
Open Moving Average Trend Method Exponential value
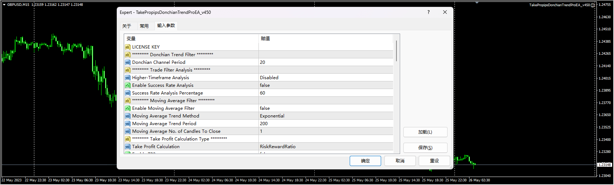326,116
